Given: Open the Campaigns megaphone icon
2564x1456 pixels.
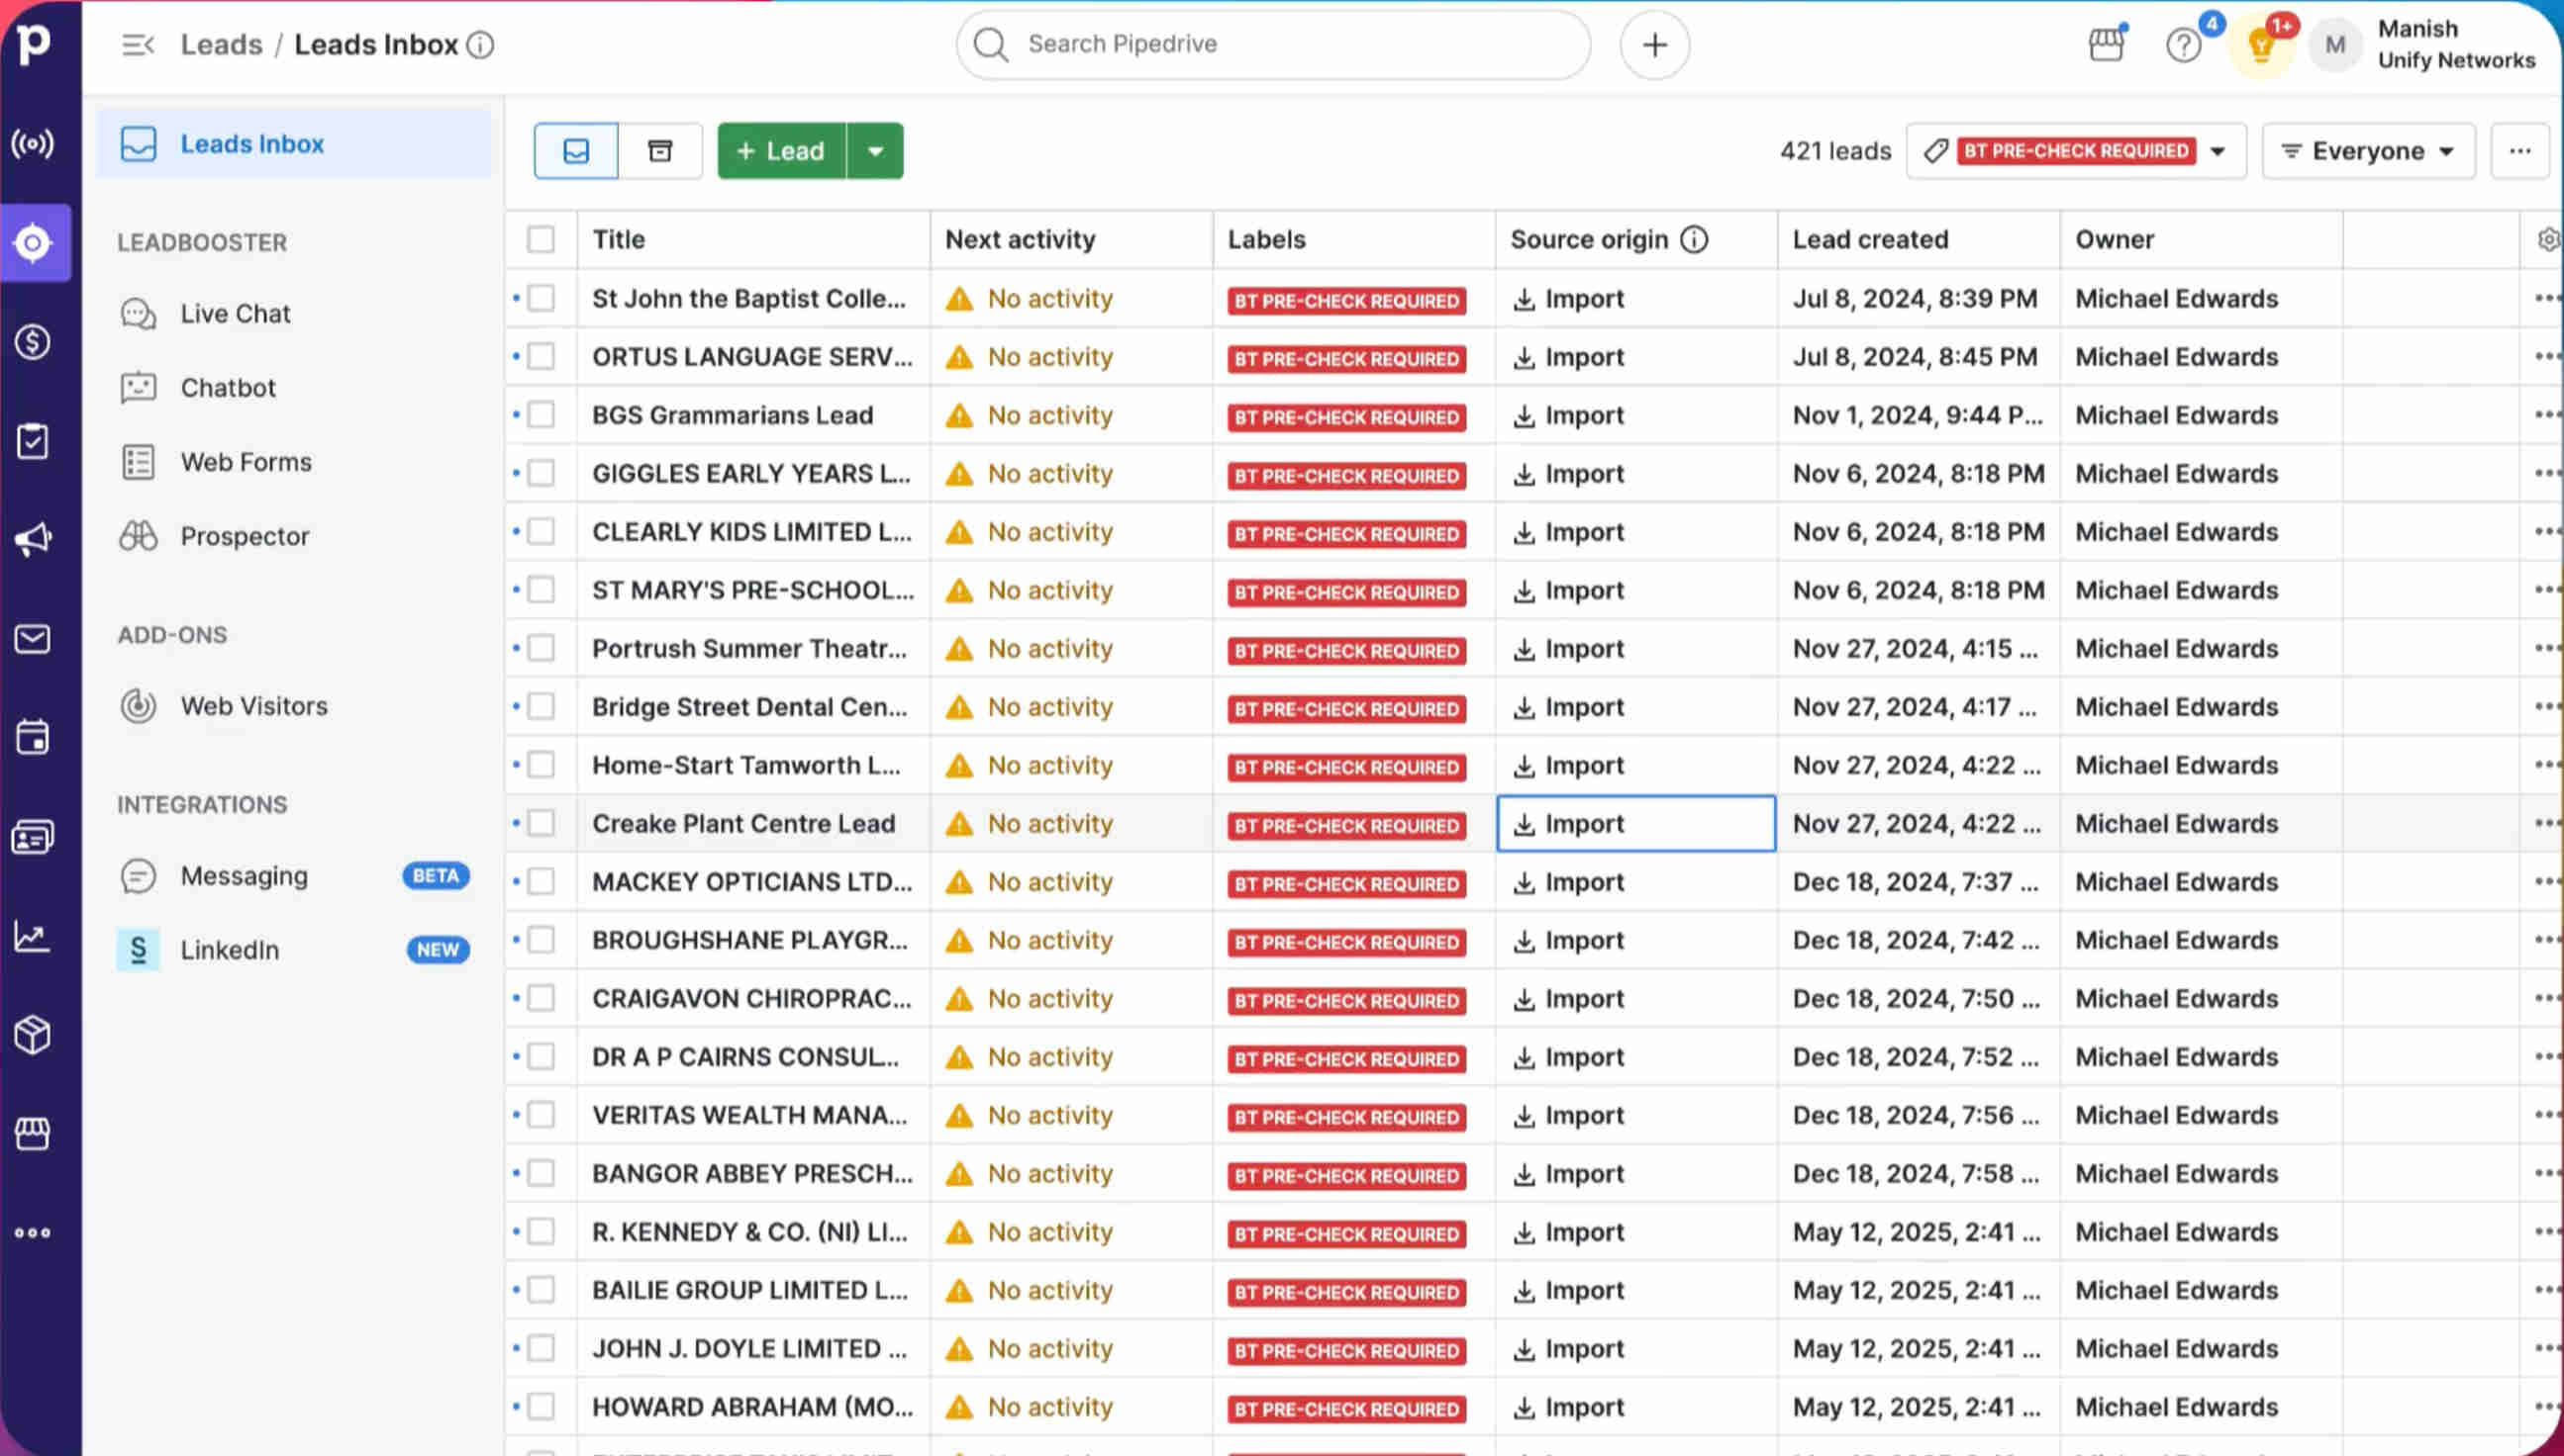Looking at the screenshot, I should 33,540.
